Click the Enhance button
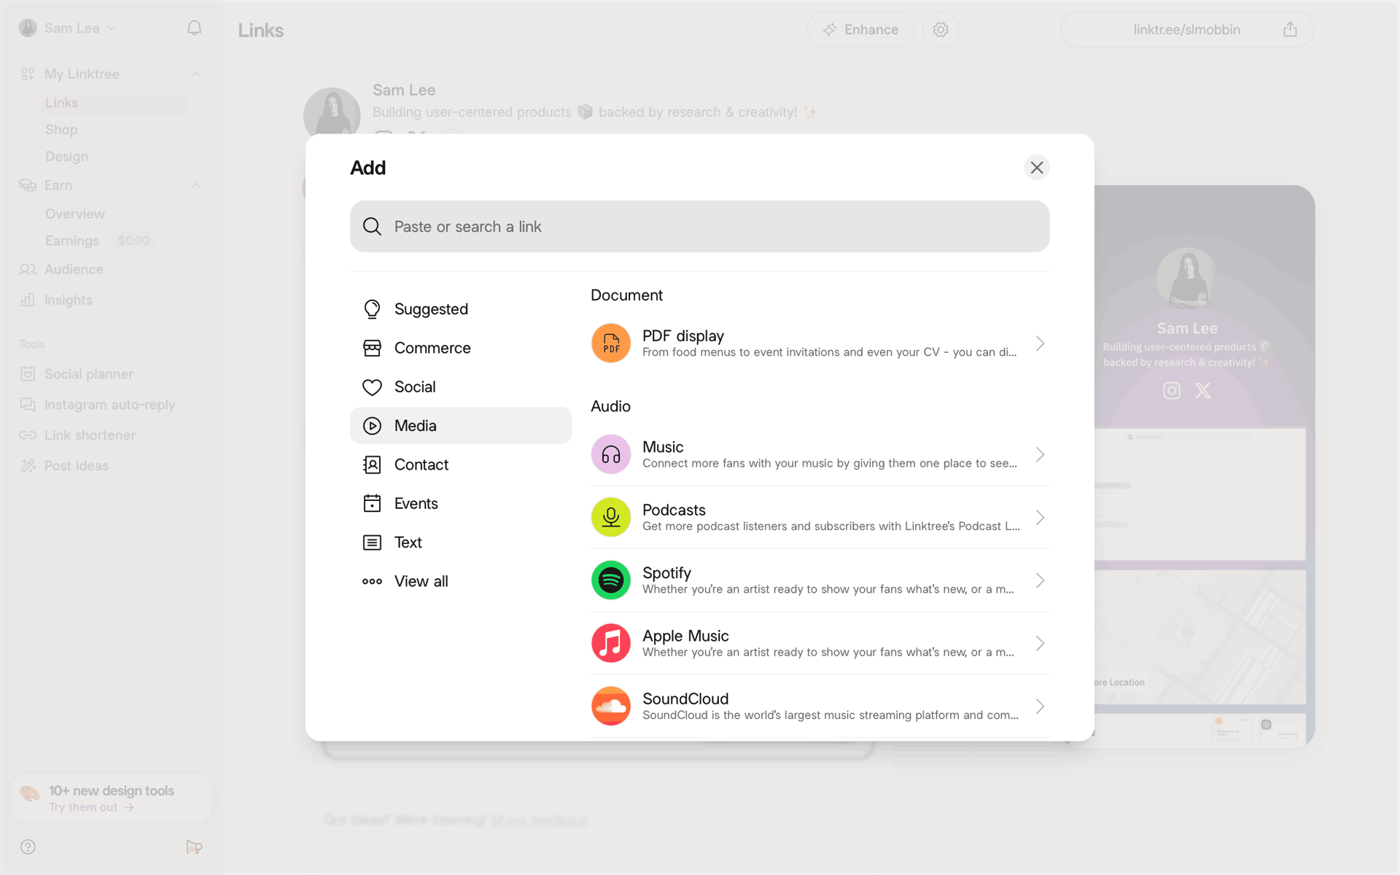This screenshot has height=875, width=1400. (x=860, y=30)
